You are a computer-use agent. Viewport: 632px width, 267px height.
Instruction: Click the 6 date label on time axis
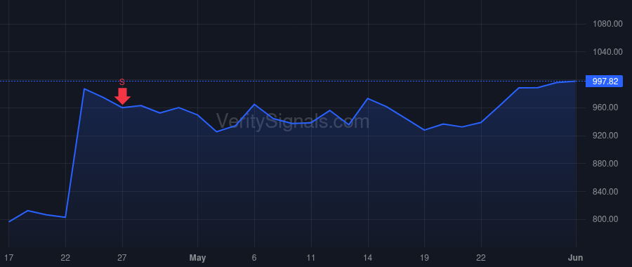[x=254, y=258]
